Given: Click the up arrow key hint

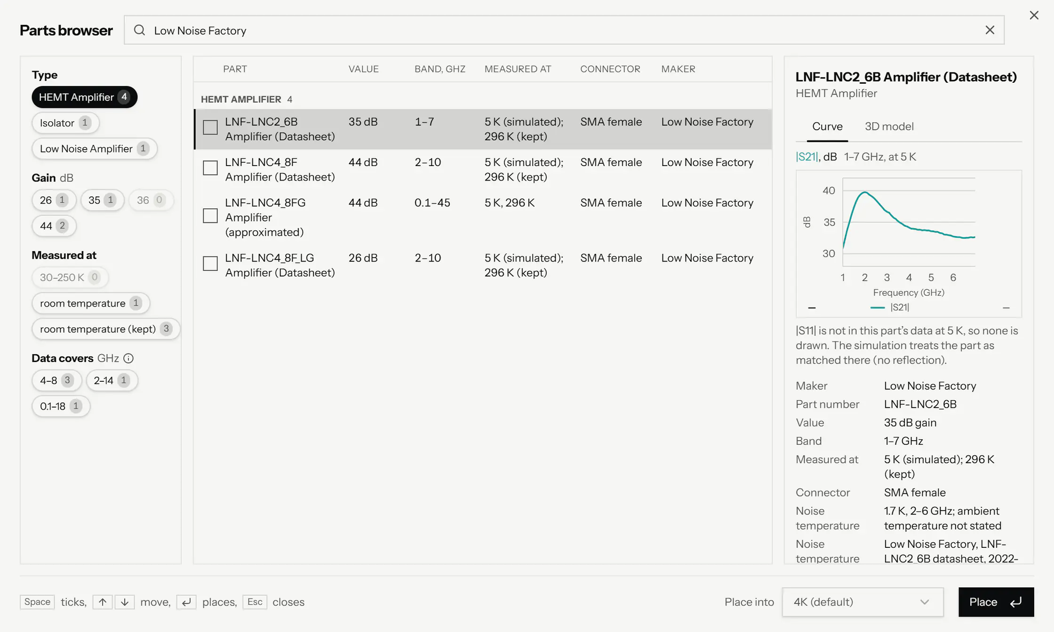Looking at the screenshot, I should pyautogui.click(x=102, y=602).
